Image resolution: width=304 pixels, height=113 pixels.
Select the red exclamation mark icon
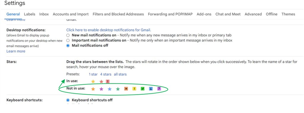[108, 82]
